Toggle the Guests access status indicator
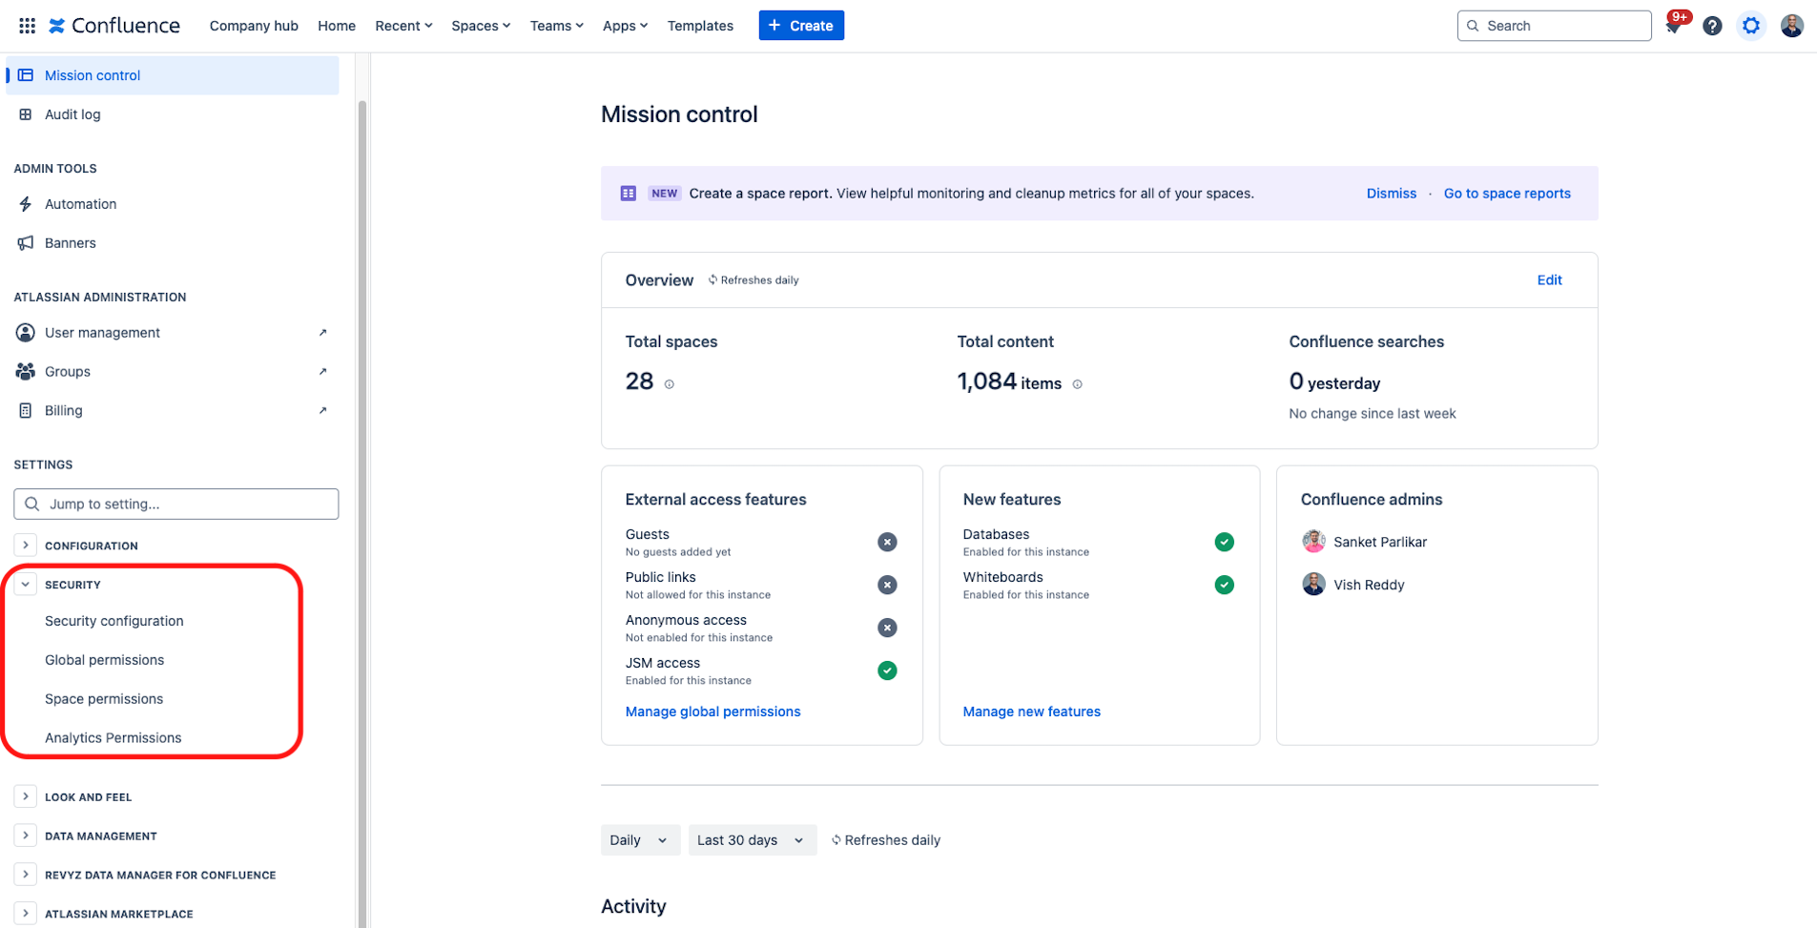1817x928 pixels. pyautogui.click(x=887, y=542)
